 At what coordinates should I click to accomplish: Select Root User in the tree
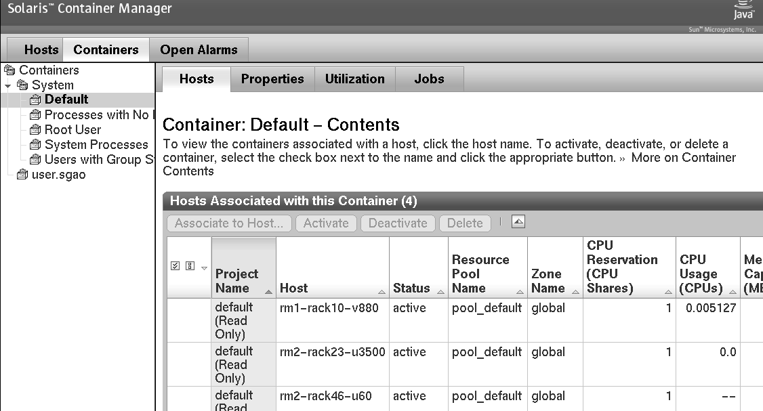click(73, 130)
